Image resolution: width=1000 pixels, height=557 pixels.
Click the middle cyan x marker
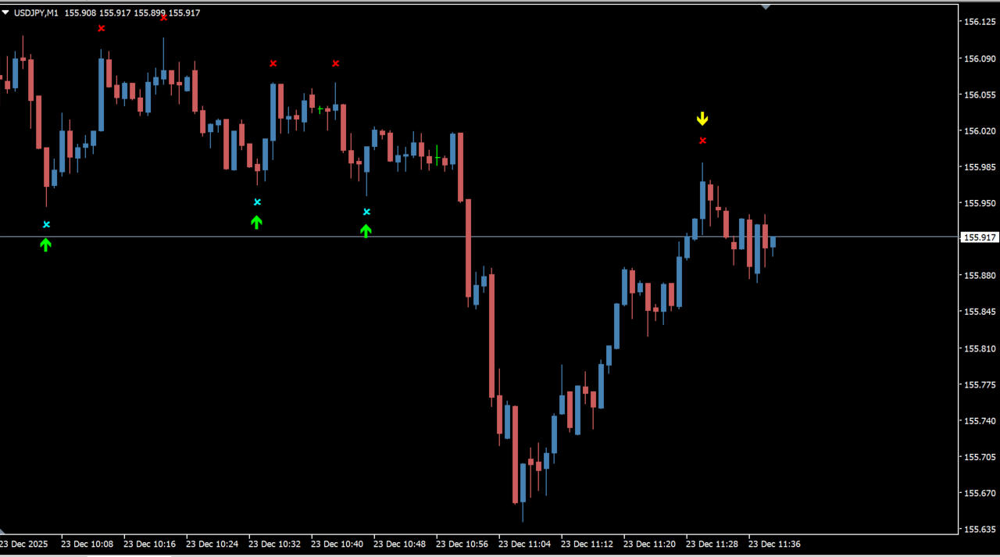pos(257,202)
